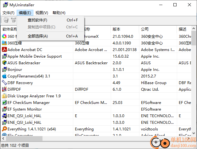Click the ASUS Backtracker row icon
This screenshot has height=149, width=197.
click(4, 63)
